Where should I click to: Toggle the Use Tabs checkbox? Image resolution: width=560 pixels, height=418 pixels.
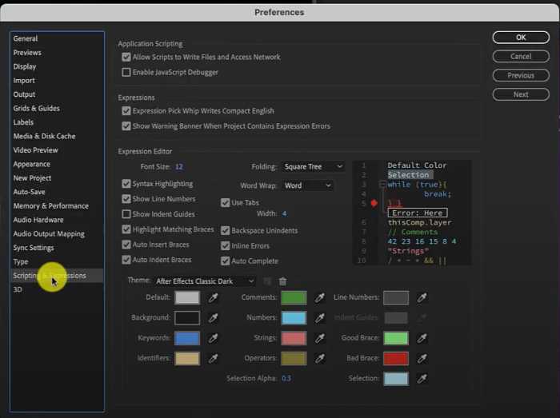225,202
